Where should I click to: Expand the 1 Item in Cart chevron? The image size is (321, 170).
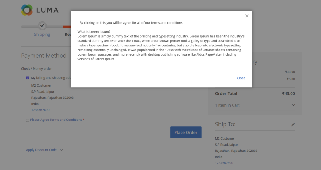pos(293,105)
